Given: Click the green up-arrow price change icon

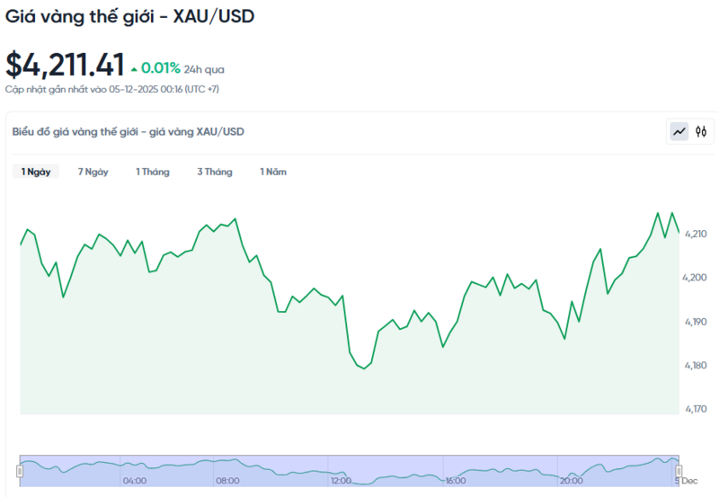Looking at the screenshot, I should [134, 68].
